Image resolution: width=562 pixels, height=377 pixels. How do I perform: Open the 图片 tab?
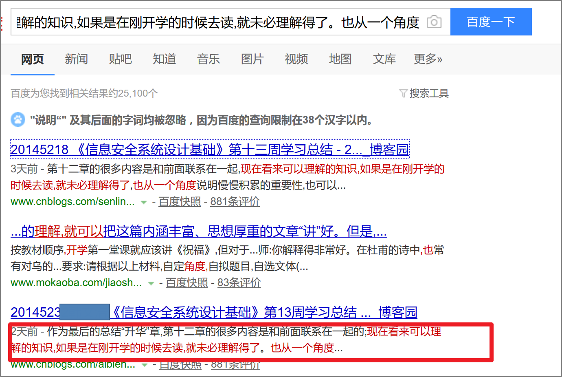click(252, 59)
